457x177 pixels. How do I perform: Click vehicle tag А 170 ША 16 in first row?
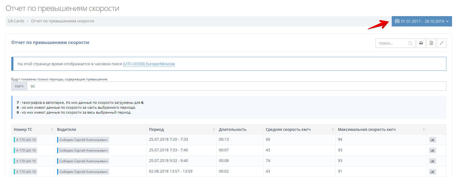coord(26,140)
